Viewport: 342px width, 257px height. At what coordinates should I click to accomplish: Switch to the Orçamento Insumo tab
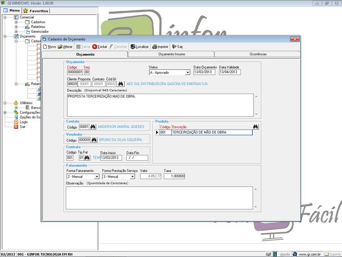pos(171,54)
